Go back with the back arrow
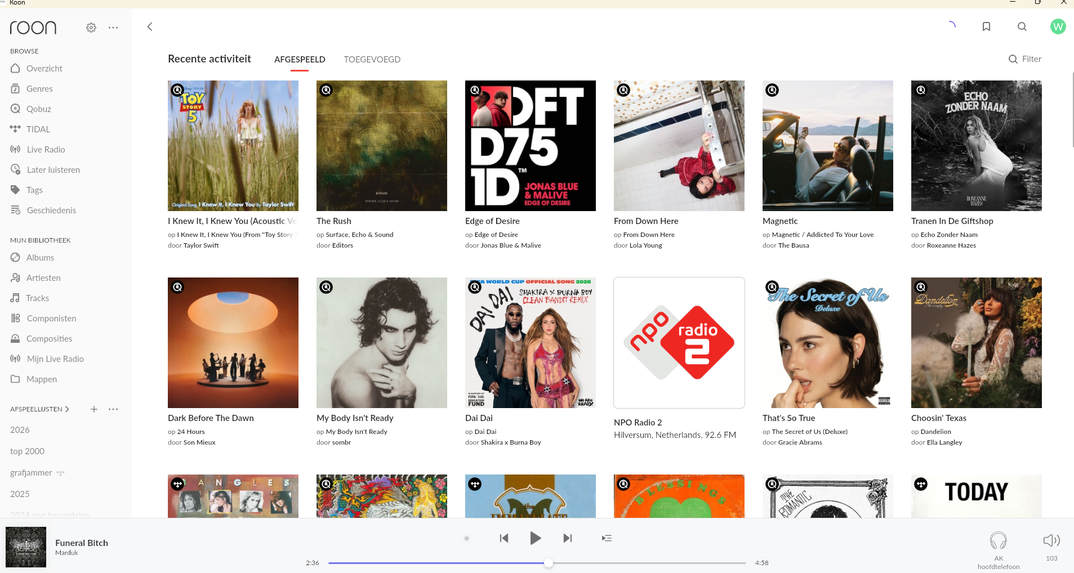Image resolution: width=1074 pixels, height=573 pixels. [150, 26]
